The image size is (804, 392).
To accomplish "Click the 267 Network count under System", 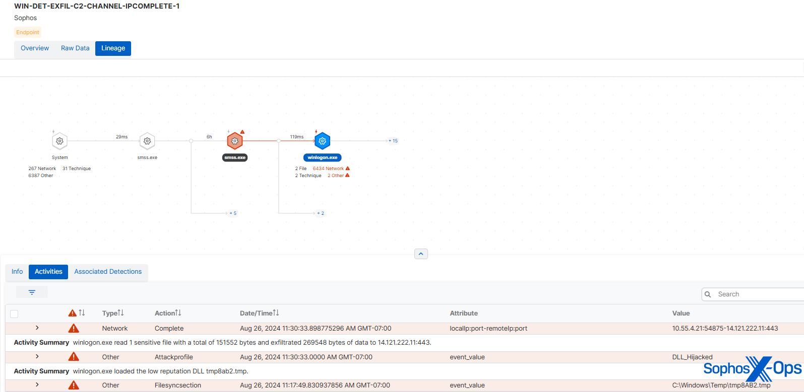I will pos(42,169).
